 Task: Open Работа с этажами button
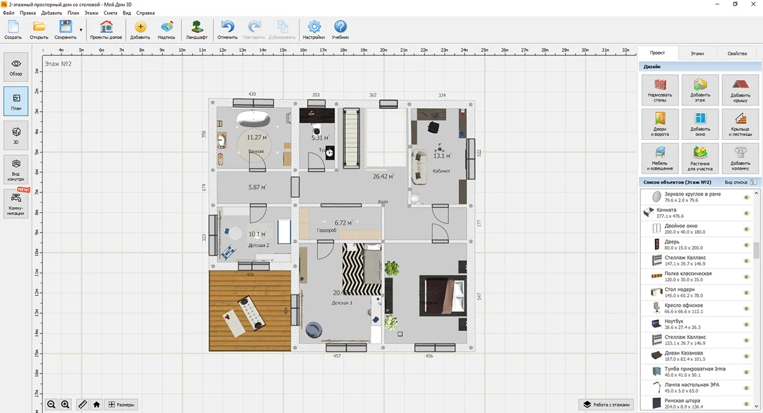click(x=606, y=404)
